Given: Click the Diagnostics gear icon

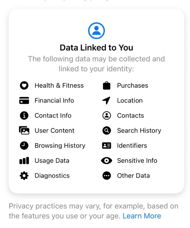Looking at the screenshot, I should point(24,175).
